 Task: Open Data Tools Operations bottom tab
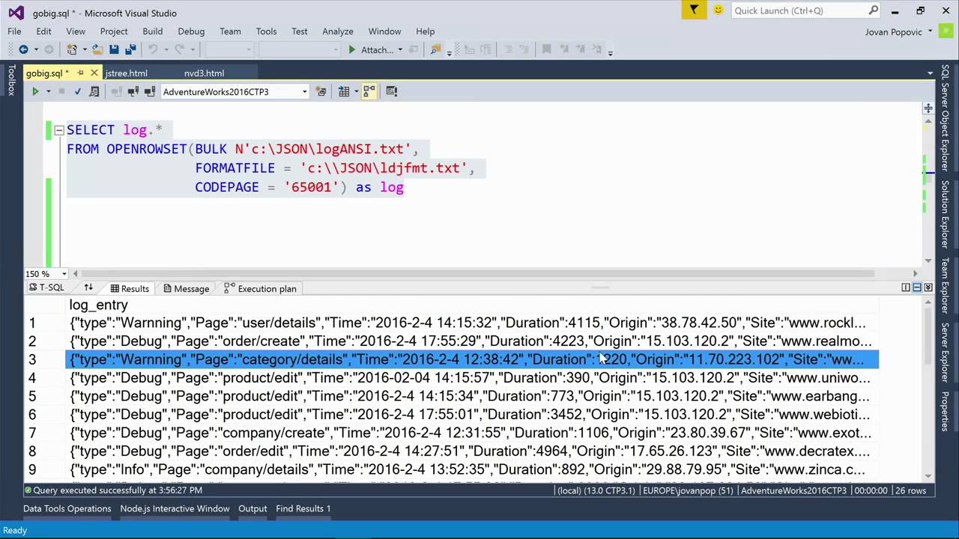pyautogui.click(x=67, y=508)
